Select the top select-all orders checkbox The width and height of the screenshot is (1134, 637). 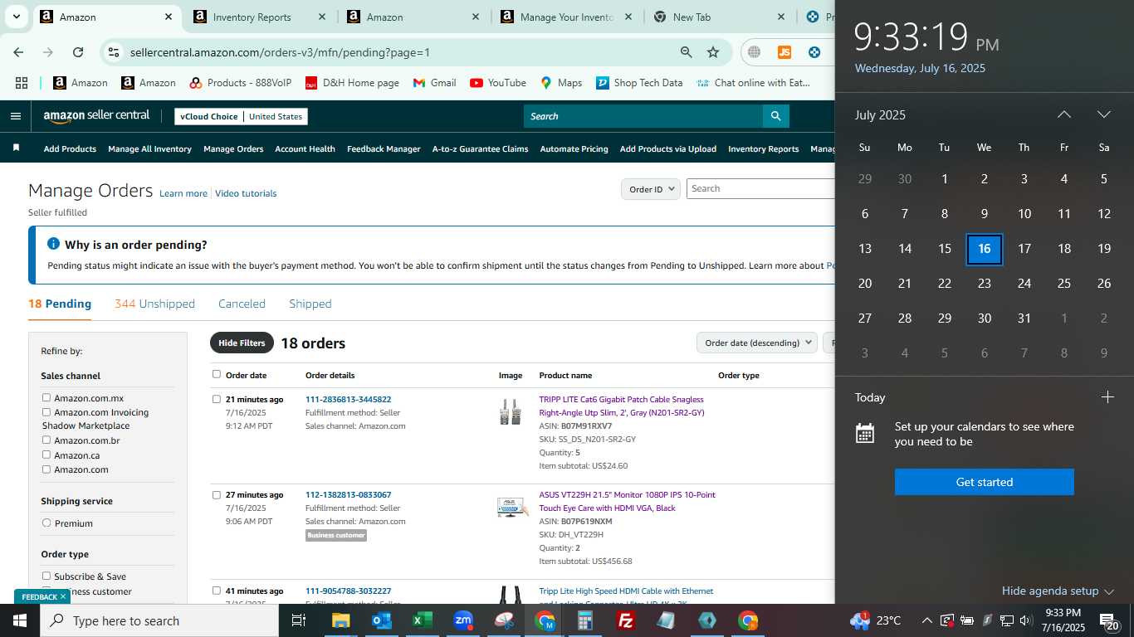217,374
